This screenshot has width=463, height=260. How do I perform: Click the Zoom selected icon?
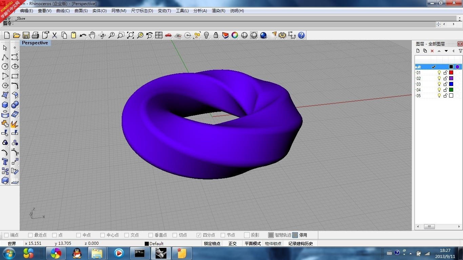pos(140,35)
